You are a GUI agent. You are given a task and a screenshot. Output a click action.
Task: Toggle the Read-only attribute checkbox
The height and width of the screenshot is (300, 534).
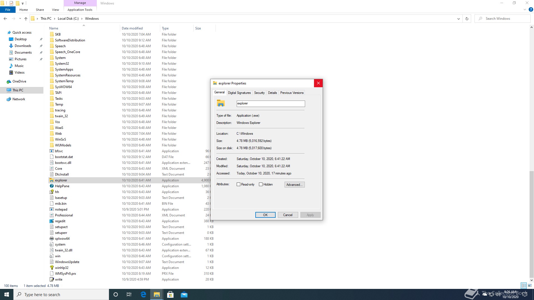pyautogui.click(x=238, y=184)
